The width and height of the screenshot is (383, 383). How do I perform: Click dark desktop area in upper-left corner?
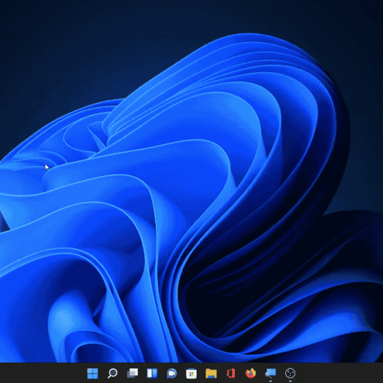[x=26, y=26]
